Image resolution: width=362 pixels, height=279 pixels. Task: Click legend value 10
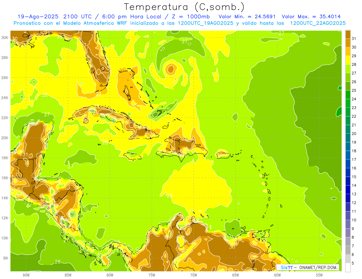[x=354, y=220]
